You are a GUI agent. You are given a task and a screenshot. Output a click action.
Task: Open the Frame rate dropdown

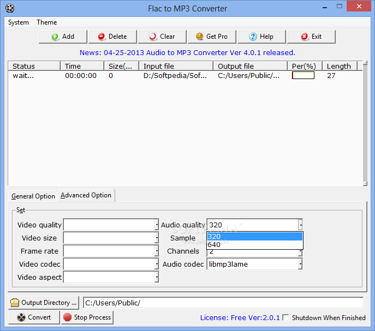157,251
